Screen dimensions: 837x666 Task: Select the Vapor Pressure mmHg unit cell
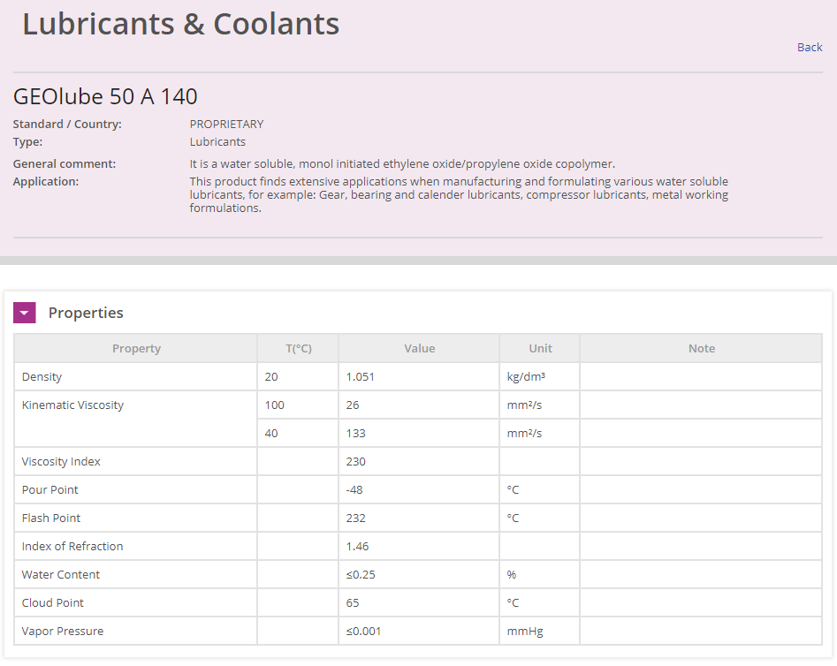pos(523,632)
